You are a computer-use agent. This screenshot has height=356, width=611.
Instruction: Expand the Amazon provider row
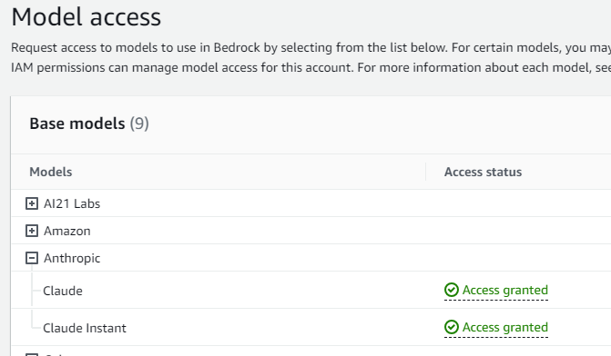point(32,231)
